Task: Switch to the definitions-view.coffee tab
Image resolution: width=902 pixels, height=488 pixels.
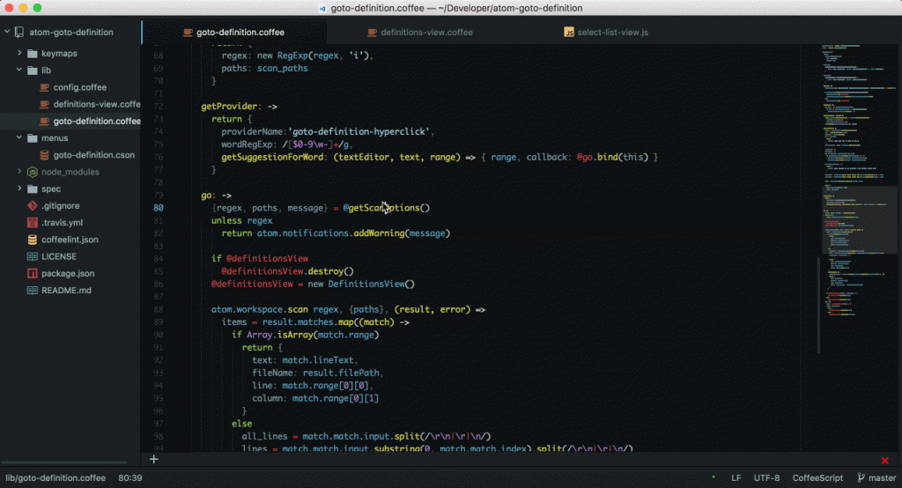Action: 426,33
